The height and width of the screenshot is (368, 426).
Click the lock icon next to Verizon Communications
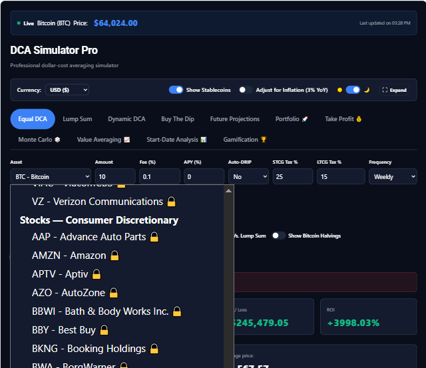pyautogui.click(x=171, y=202)
